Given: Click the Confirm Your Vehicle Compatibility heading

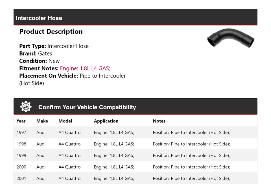Looking at the screenshot, I should (x=87, y=107).
